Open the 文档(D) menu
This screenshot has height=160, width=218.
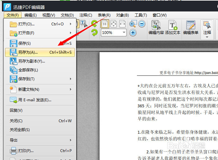point(67,15)
